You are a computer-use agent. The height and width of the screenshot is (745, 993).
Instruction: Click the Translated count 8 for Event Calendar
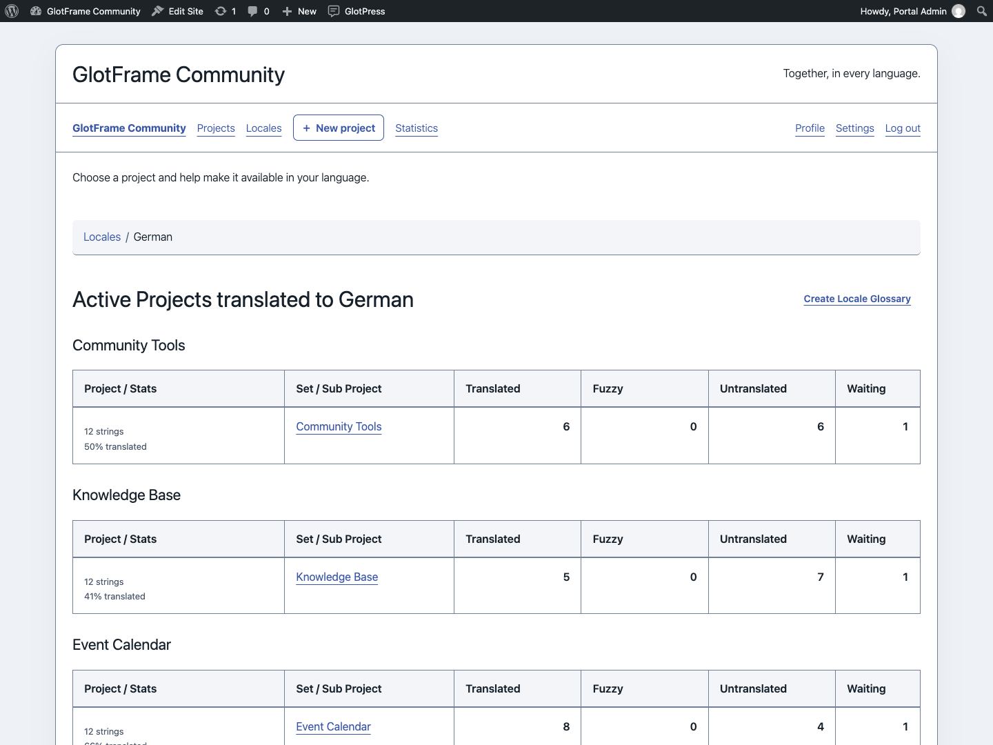click(566, 727)
